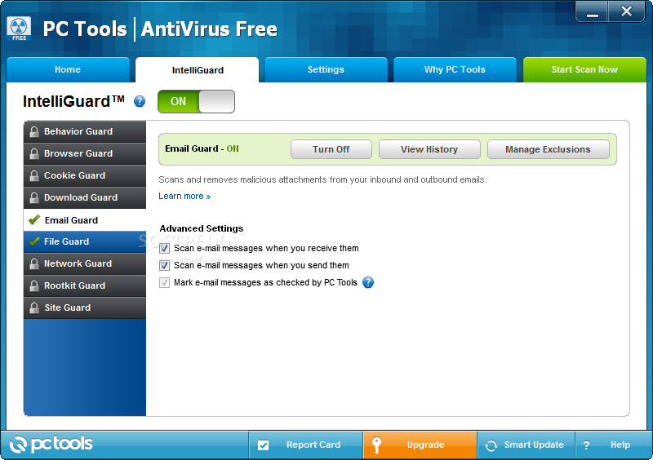653x460 pixels.
Task: Click the PC Tools AntiVirus Free title
Action: tap(160, 29)
